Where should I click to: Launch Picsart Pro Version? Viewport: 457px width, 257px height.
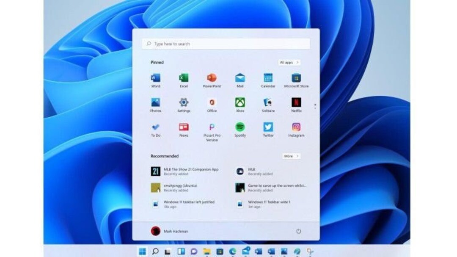pos(212,132)
